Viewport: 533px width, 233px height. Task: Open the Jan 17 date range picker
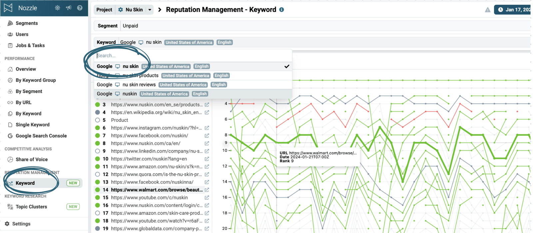pos(513,10)
